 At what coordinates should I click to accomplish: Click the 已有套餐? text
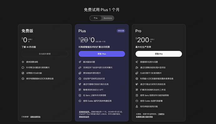(25, 117)
